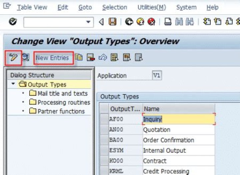This screenshot has height=175, width=240.
Task: Click output type code AN00
Action: pyautogui.click(x=116, y=129)
